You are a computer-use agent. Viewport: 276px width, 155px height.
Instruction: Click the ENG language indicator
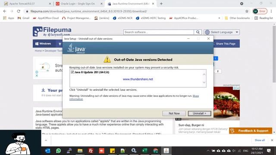pos(245,151)
